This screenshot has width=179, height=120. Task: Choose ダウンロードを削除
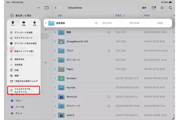click(24, 33)
